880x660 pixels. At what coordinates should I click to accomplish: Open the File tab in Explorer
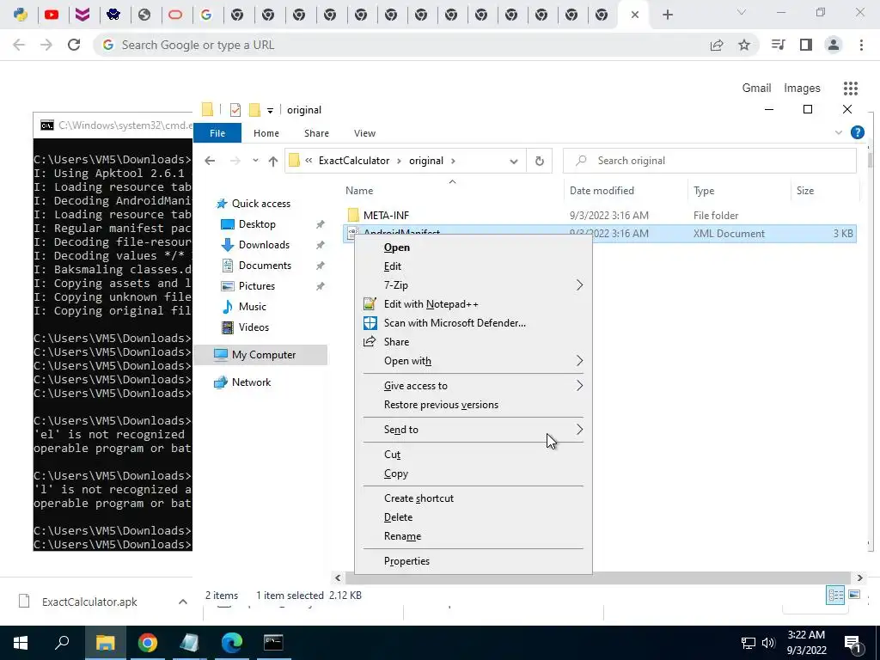click(217, 133)
